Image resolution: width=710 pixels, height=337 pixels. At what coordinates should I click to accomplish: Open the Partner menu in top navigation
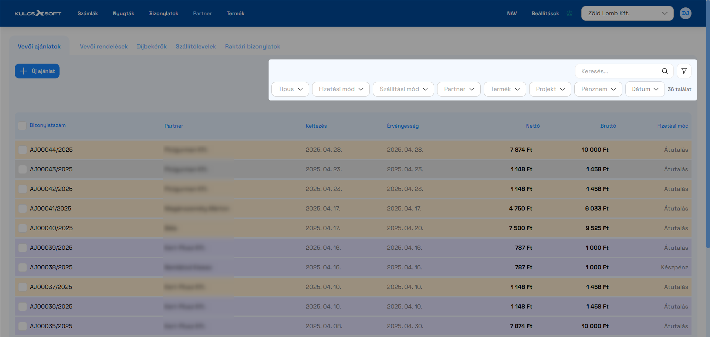tap(202, 13)
